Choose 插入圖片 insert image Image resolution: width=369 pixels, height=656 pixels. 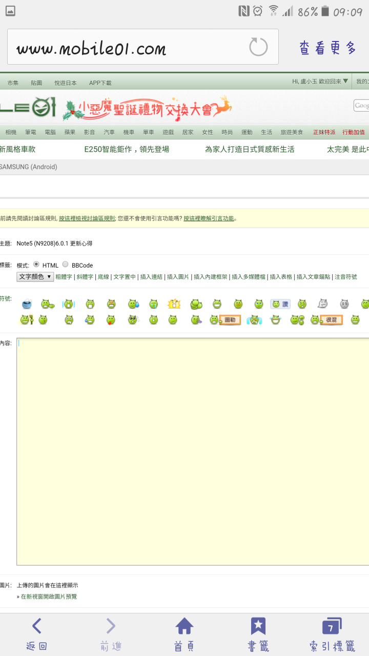click(x=178, y=277)
